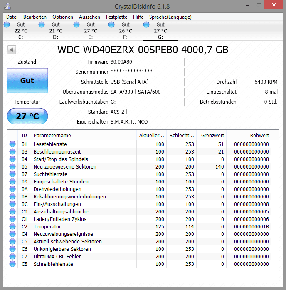Click the Übertragungsmodus field

pyautogui.click(x=147, y=92)
